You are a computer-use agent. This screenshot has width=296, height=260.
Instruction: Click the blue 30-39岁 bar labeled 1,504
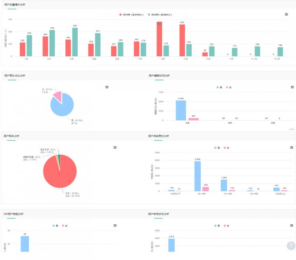tap(224, 185)
